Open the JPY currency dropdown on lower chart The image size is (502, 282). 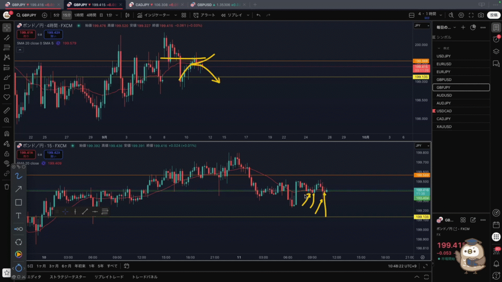422,145
